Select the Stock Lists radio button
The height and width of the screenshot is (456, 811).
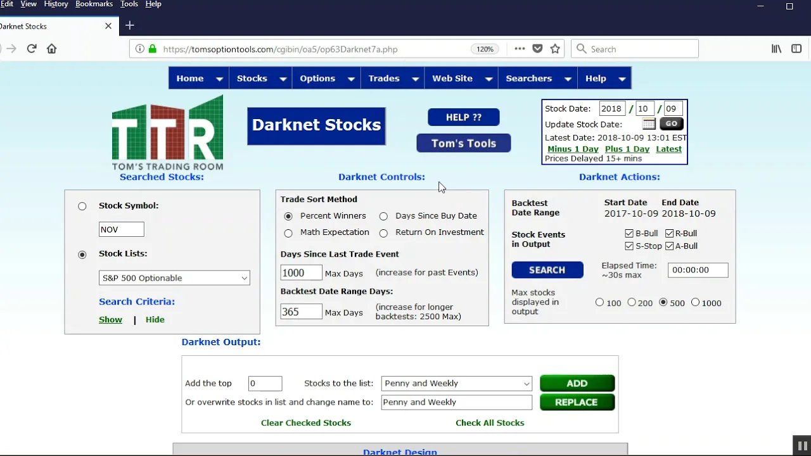click(82, 255)
